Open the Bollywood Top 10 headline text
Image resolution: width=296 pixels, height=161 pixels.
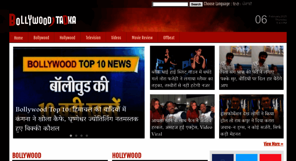click(77, 119)
